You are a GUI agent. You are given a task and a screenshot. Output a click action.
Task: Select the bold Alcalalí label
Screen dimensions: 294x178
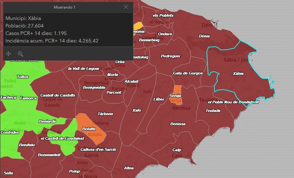[131, 81]
